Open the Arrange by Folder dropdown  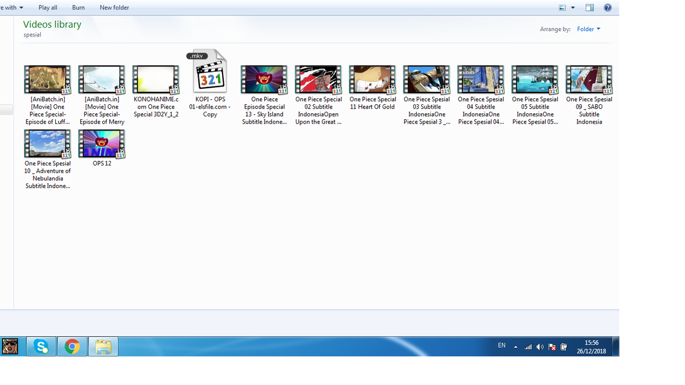589,29
